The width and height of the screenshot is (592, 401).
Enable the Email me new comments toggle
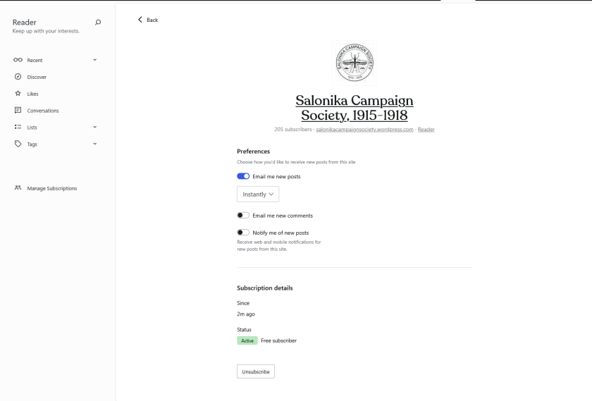click(x=243, y=216)
